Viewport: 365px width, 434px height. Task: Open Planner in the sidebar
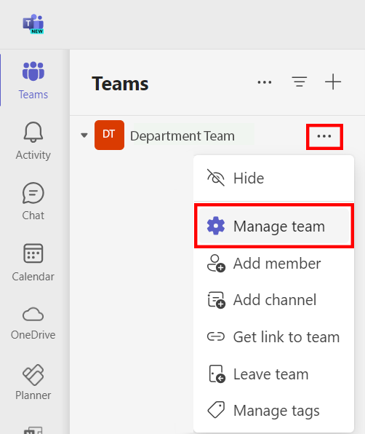click(33, 382)
